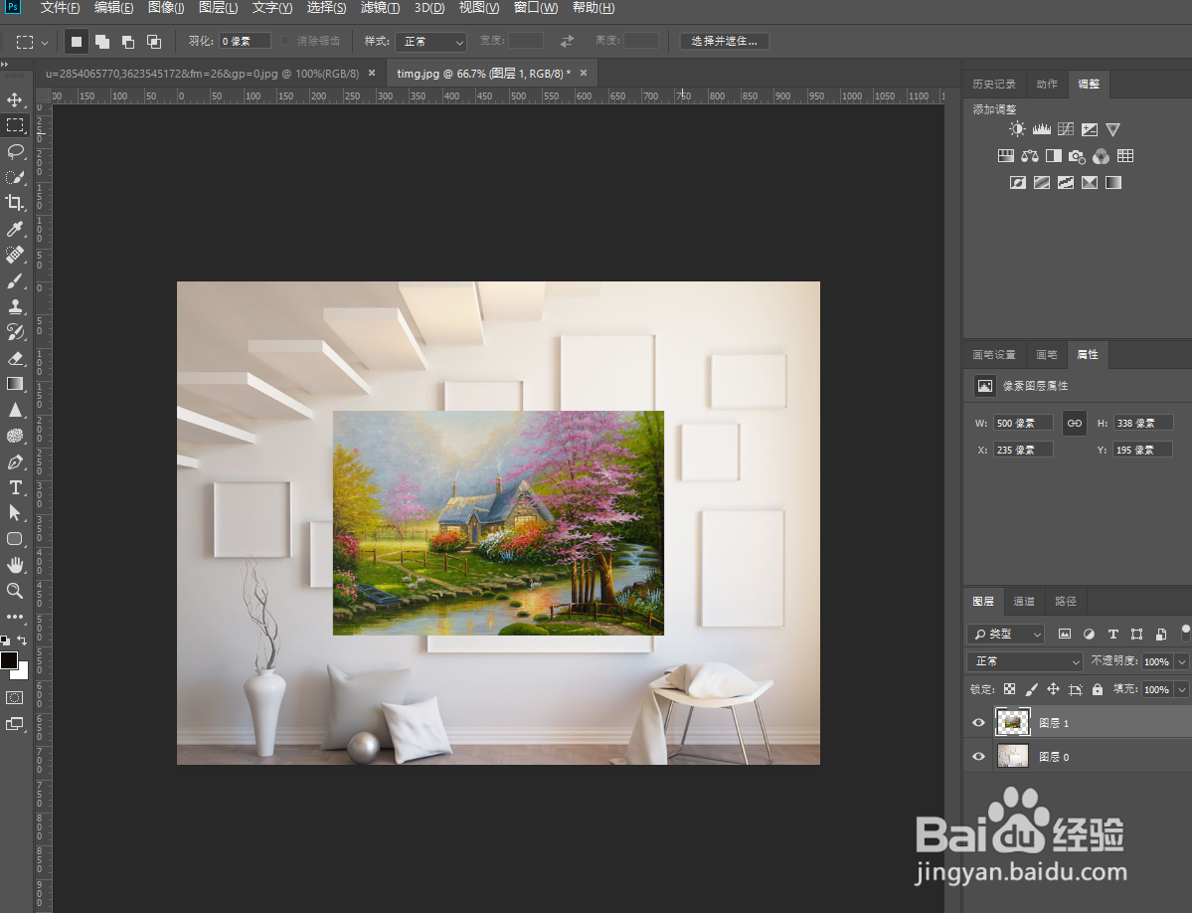The image size is (1192, 913).
Task: Select the Brush tool in toolbox
Action: [x=15, y=280]
